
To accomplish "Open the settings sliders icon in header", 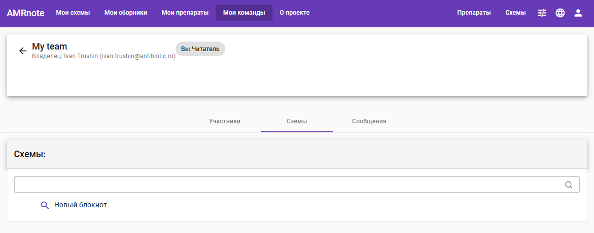I will pos(542,13).
